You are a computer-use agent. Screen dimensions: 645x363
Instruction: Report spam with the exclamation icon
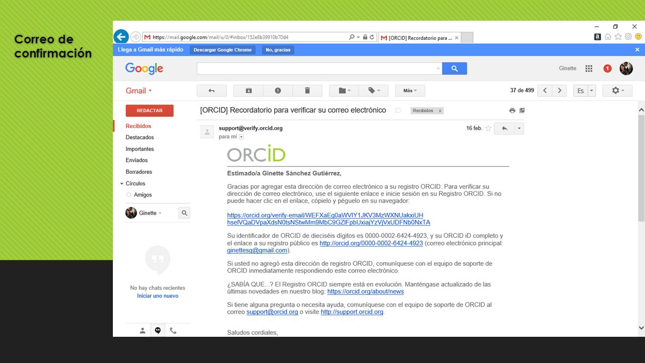click(278, 91)
